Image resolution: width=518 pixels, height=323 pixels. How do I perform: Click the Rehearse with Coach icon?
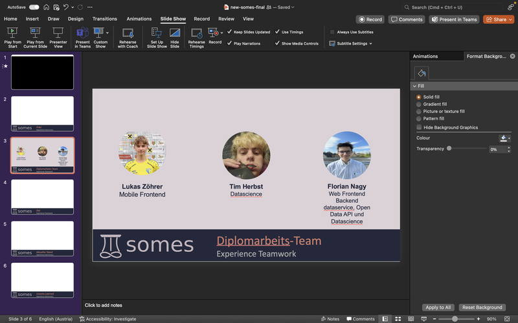click(128, 33)
